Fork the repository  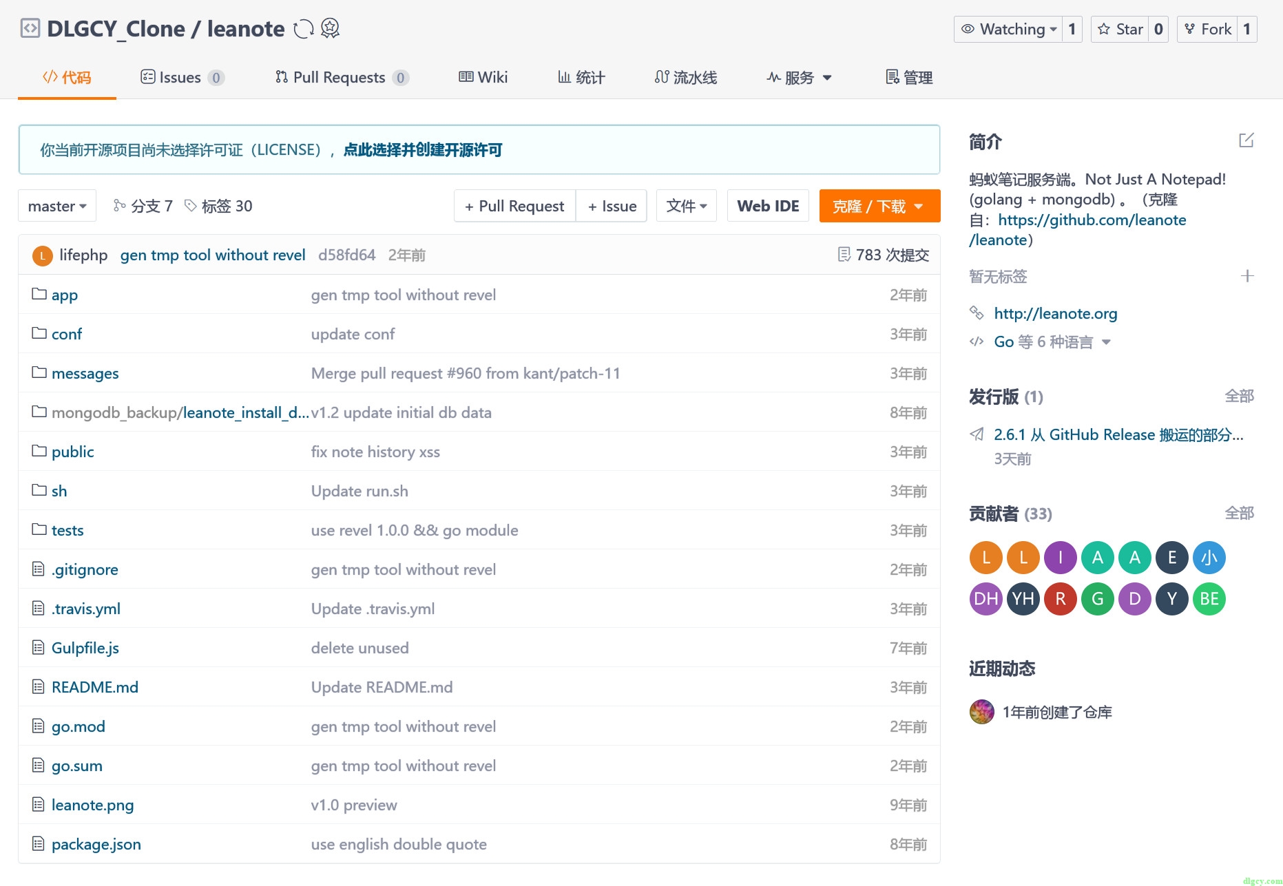tap(1207, 29)
